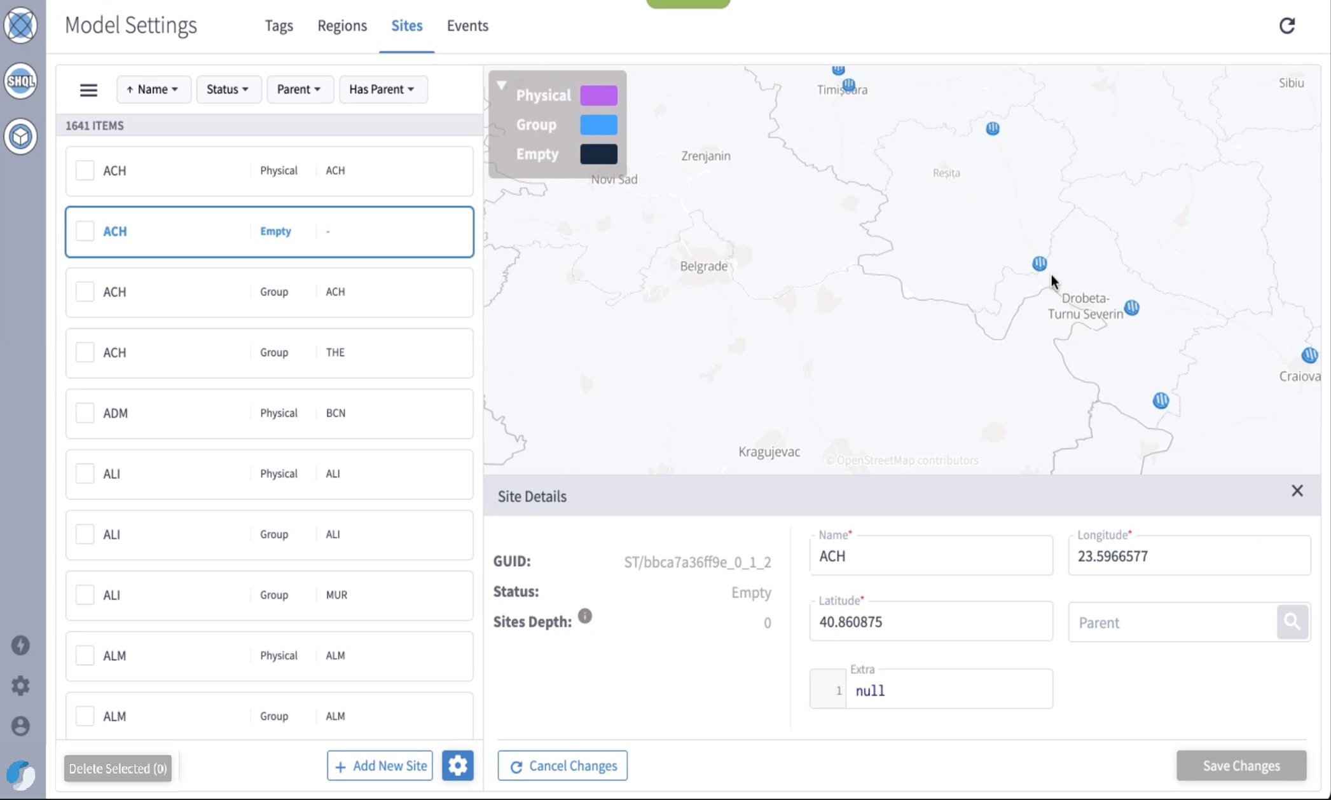Image resolution: width=1331 pixels, height=800 pixels.
Task: Check the checkbox for the first ACH item
Action: coord(85,170)
